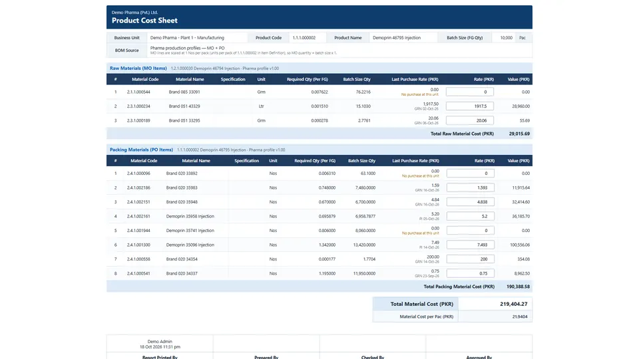Click the Material Cost per Pac value 21.9404
Screen dimensions: 639x359
click(520, 316)
